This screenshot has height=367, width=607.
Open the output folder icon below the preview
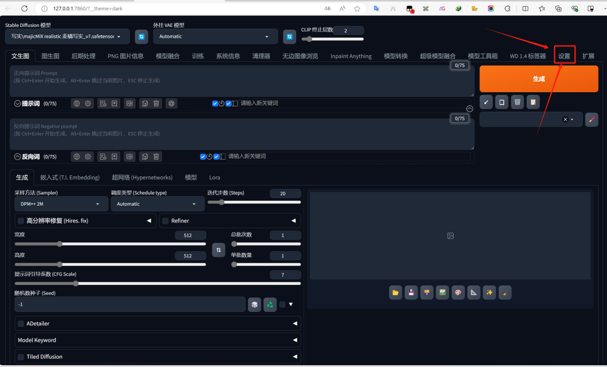pyautogui.click(x=395, y=292)
